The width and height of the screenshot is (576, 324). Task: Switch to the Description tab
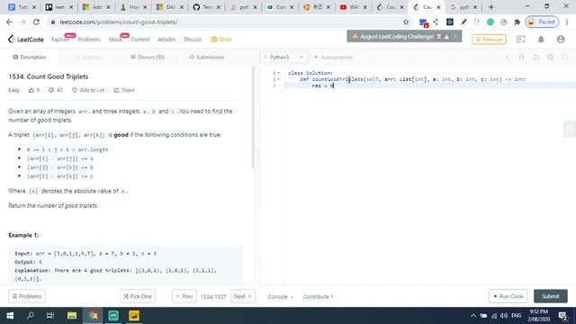pos(30,58)
